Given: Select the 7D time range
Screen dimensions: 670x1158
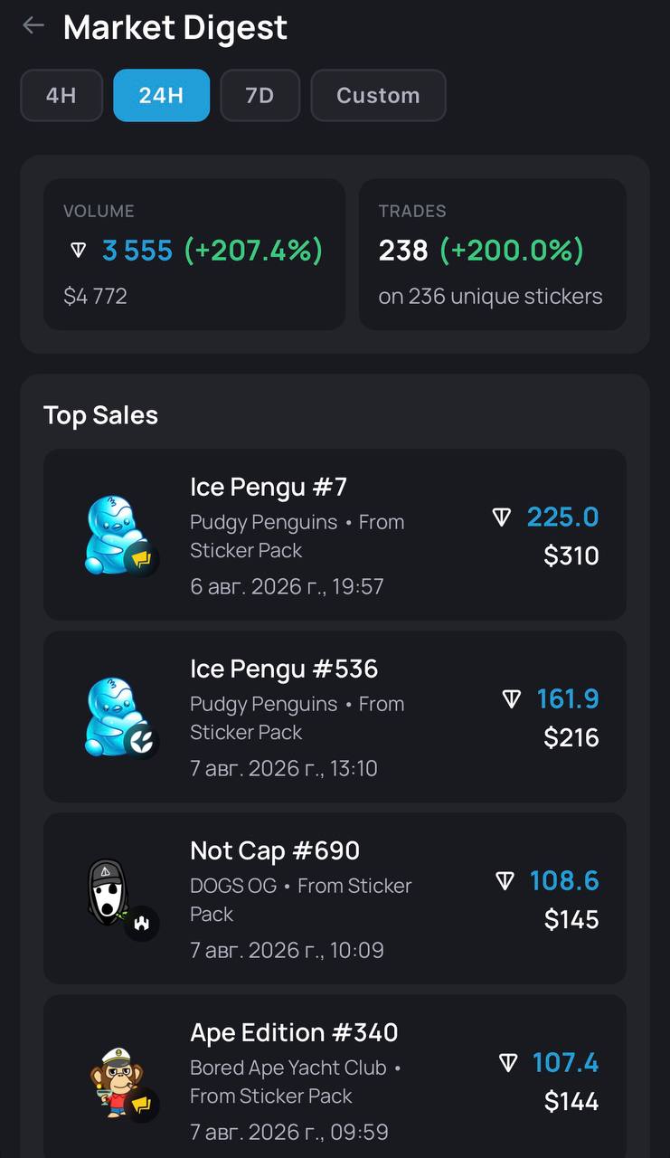Looking at the screenshot, I should click(x=260, y=95).
